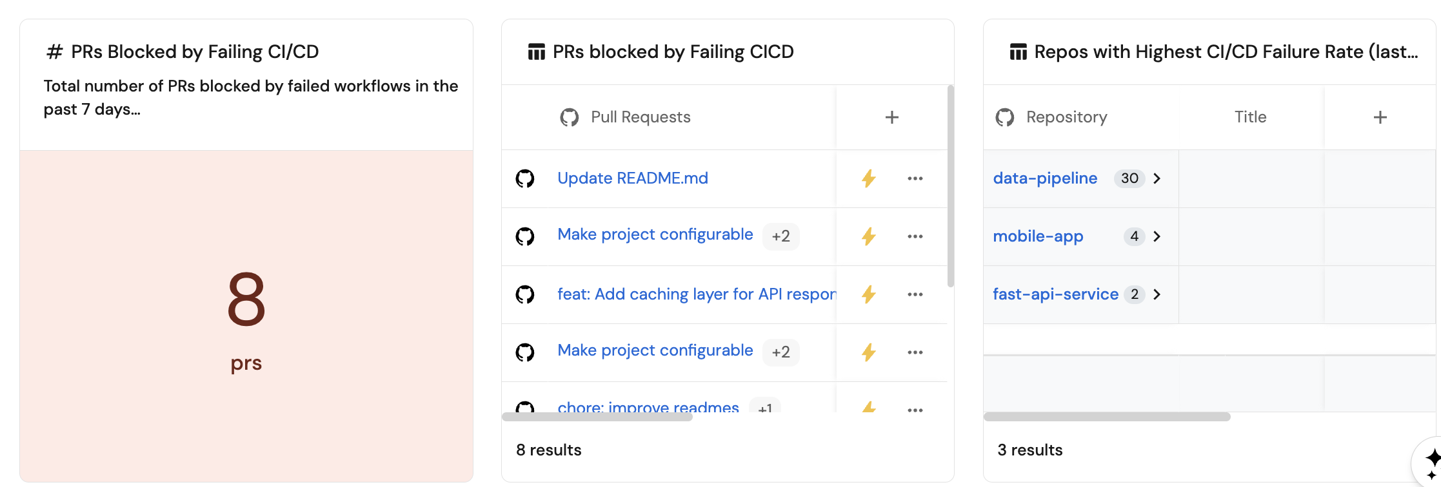This screenshot has width=1441, height=487.
Task: Open the data-pipeline repository link
Action: [1045, 178]
